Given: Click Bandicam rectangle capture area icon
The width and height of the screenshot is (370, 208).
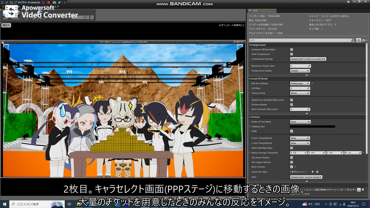Looking at the screenshot, I should pyautogui.click(x=16, y=2).
